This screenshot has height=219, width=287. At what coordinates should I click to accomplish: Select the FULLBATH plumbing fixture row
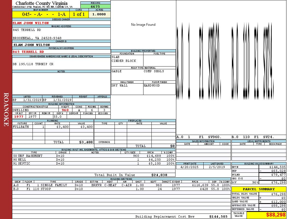point(53,127)
